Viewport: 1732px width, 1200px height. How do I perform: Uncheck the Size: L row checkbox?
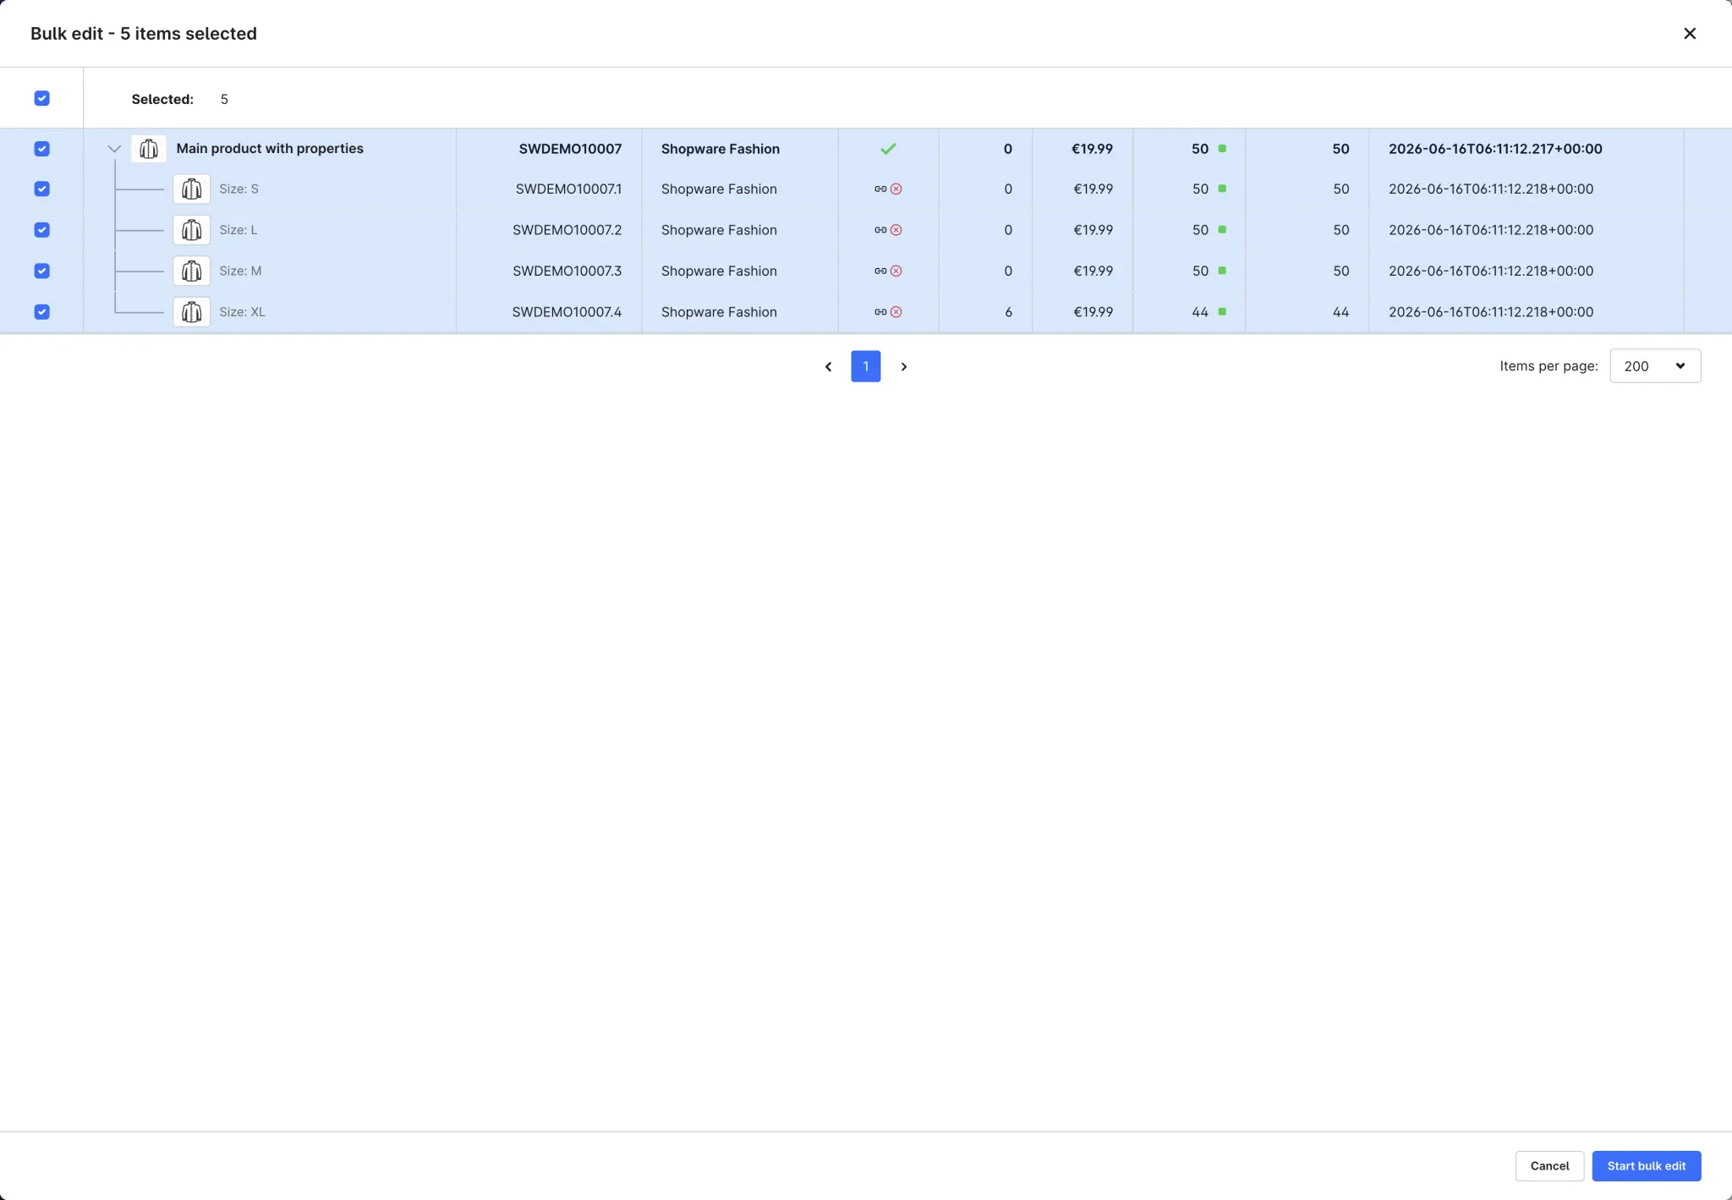click(x=41, y=230)
